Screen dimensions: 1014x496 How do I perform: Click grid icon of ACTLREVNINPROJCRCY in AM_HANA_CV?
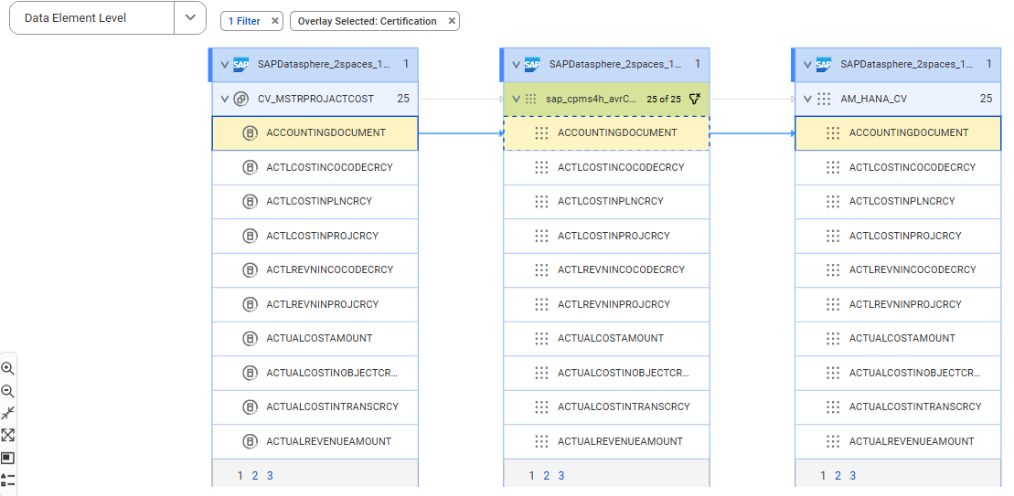(x=833, y=304)
